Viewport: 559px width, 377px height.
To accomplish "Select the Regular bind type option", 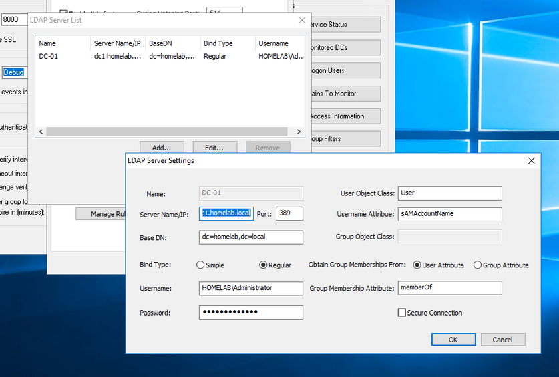I will point(263,265).
